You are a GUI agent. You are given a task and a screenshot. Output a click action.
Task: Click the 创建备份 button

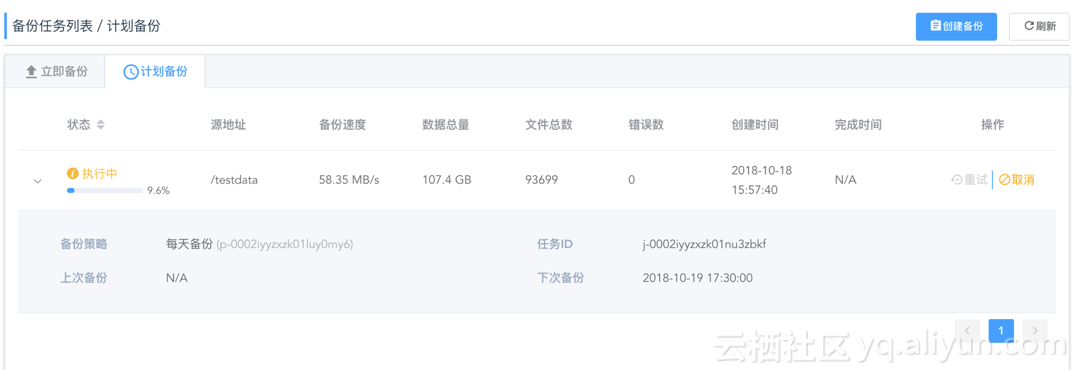tap(956, 26)
